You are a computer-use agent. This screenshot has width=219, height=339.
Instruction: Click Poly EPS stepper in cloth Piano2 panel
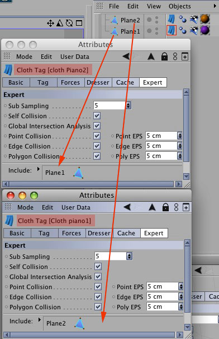[x=179, y=156]
